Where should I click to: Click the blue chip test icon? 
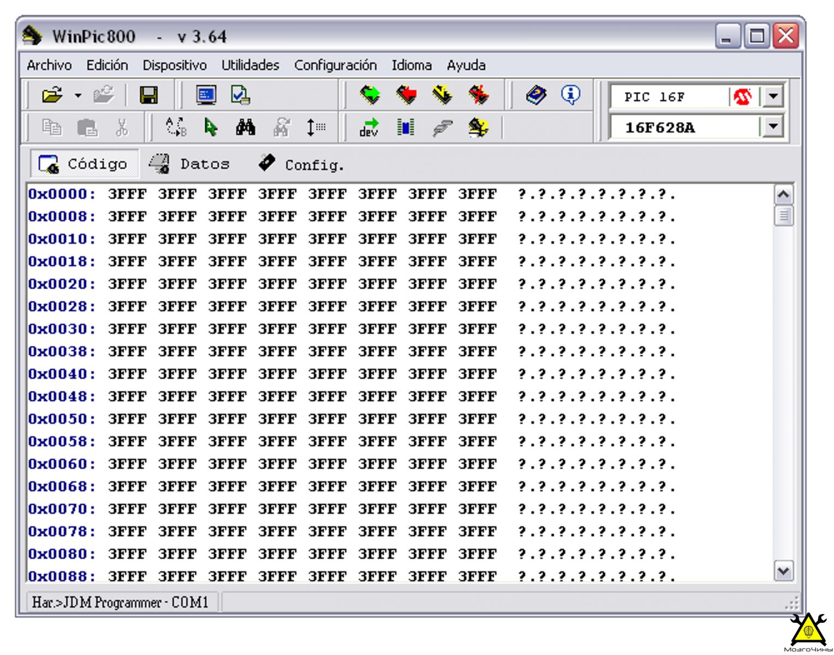(406, 127)
